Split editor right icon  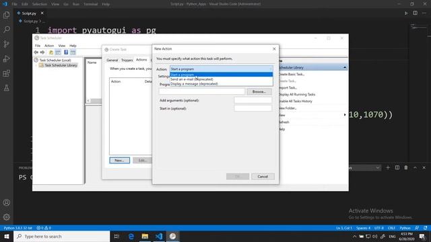(x=415, y=13)
